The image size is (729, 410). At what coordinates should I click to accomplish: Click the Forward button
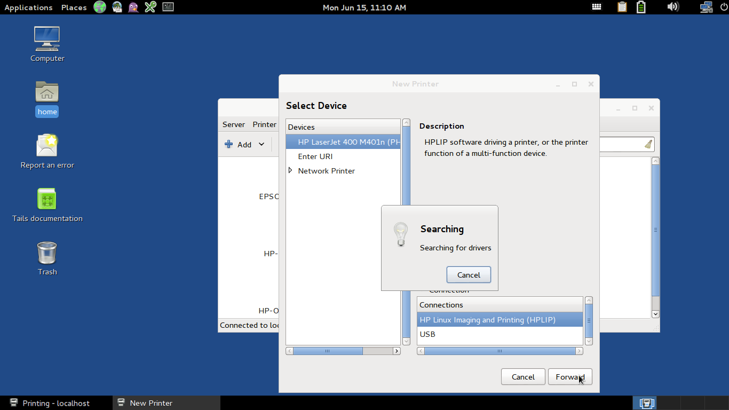pyautogui.click(x=570, y=377)
